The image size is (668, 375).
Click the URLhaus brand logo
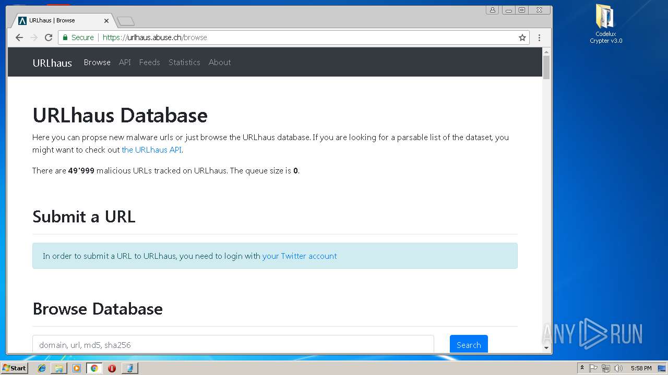click(x=52, y=63)
